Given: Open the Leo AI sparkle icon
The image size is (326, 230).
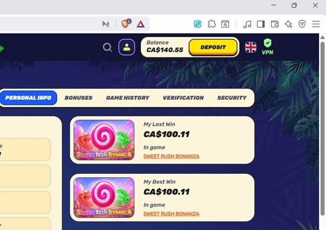Looking at the screenshot, I should tap(288, 24).
